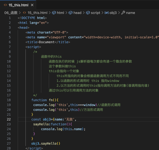Click line number 7 in the gutter
Image resolution: width=159 pixels, height=150 pixels.
pyautogui.click(x=10, y=47)
